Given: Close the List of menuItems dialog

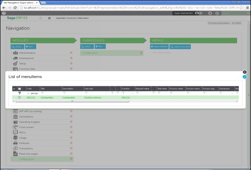Looking at the screenshot, I should click(245, 72).
